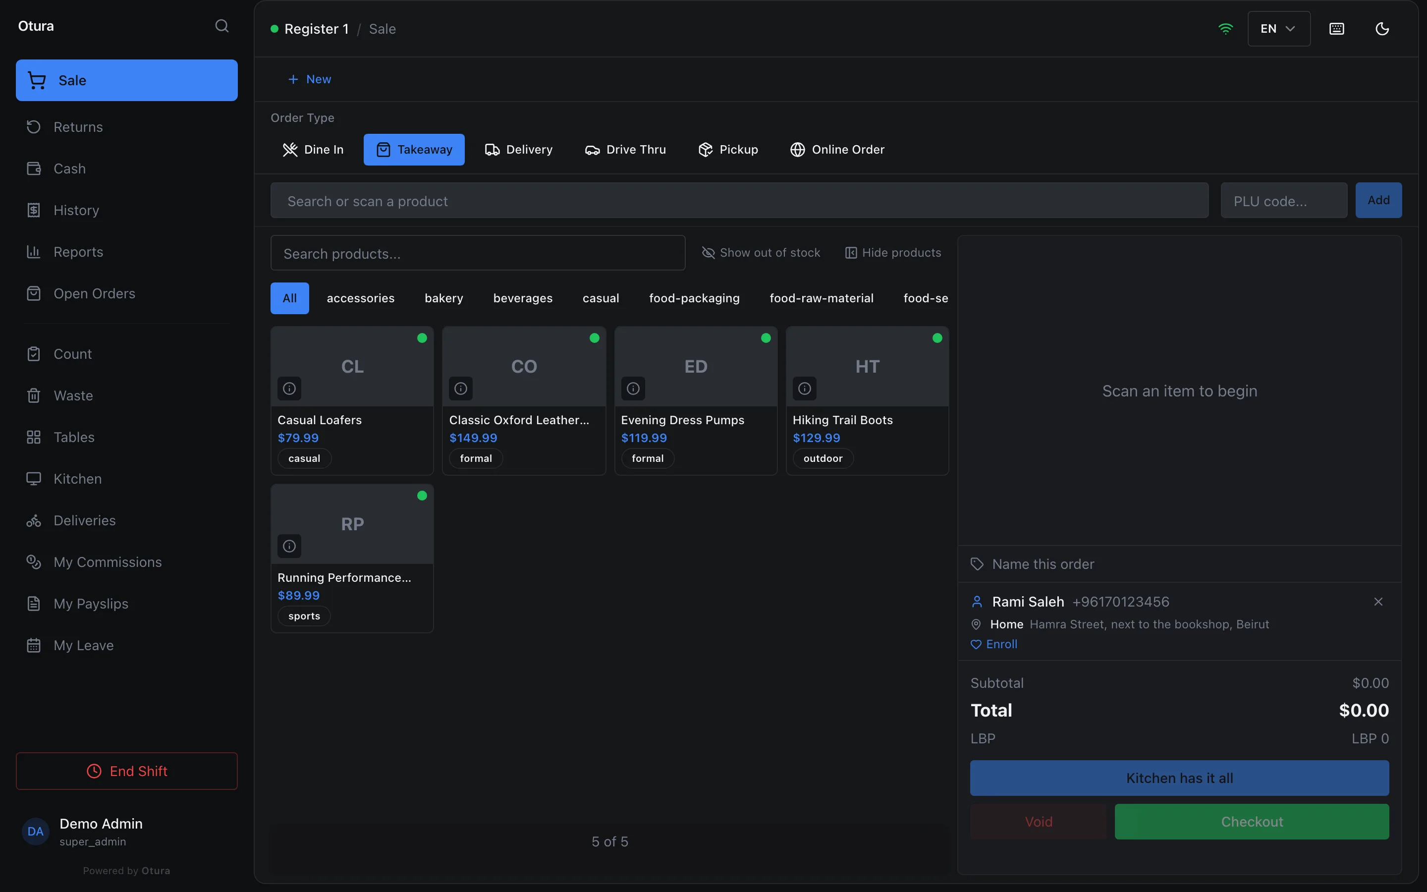Screen dimensions: 1427x892
Task: Go to Cash in the sidebar
Action: [x=127, y=168]
